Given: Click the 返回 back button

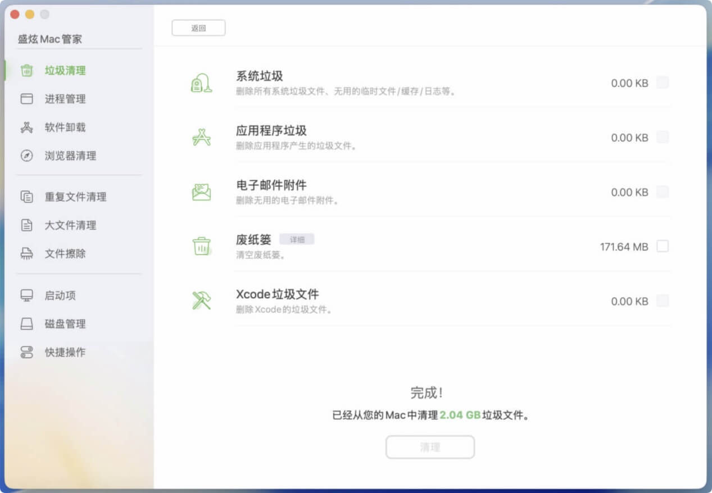Looking at the screenshot, I should coord(199,28).
